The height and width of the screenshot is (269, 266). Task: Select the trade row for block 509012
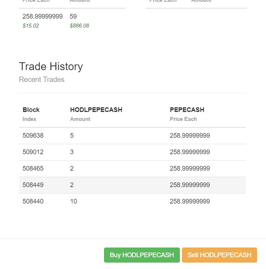point(132,152)
